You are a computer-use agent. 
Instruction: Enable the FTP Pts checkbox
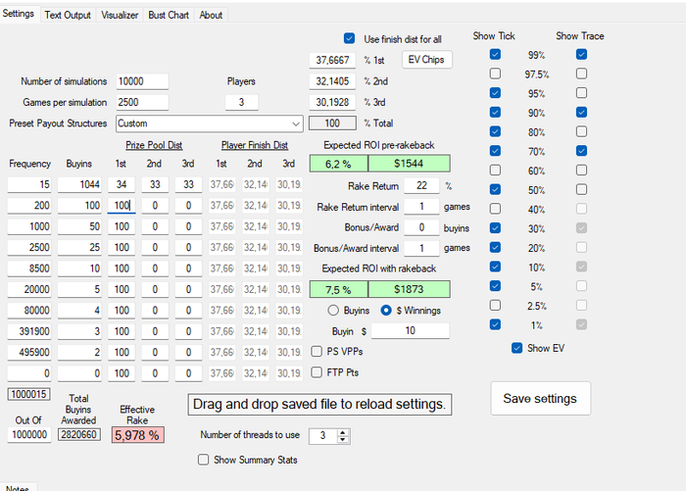click(318, 371)
